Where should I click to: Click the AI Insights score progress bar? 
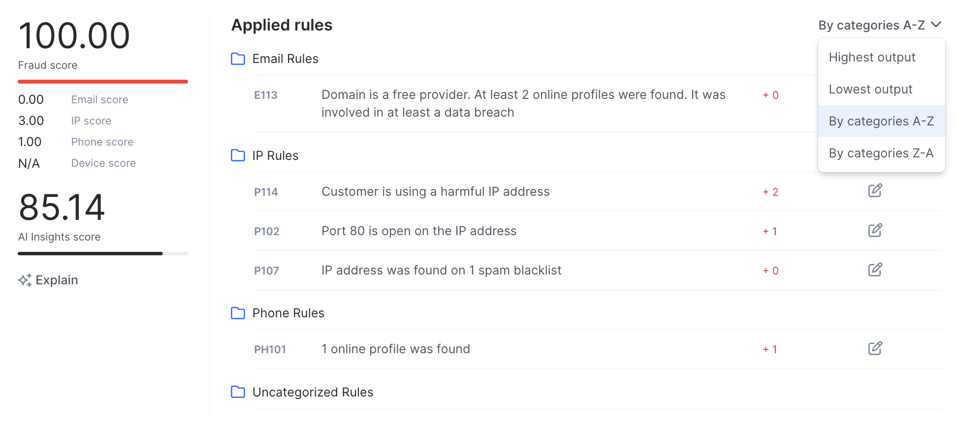click(102, 253)
